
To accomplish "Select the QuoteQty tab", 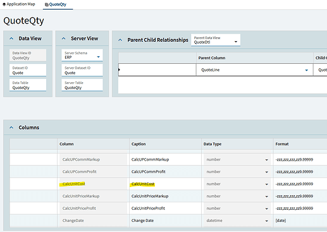I will click(56, 4).
